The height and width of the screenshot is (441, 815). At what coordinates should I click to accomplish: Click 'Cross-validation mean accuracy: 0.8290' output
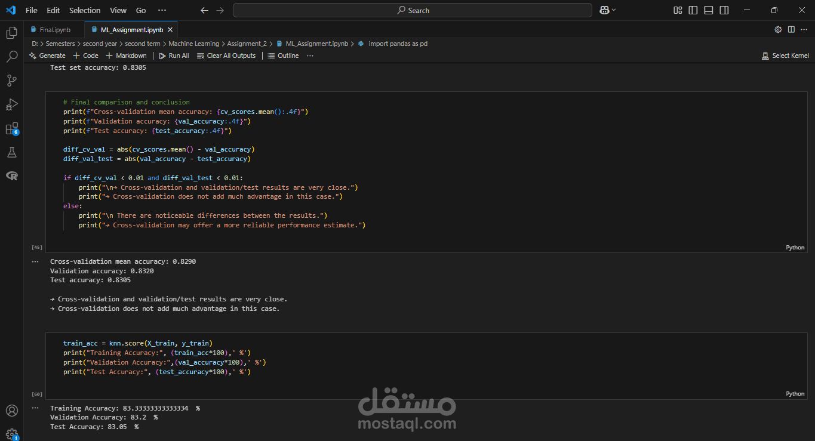123,261
